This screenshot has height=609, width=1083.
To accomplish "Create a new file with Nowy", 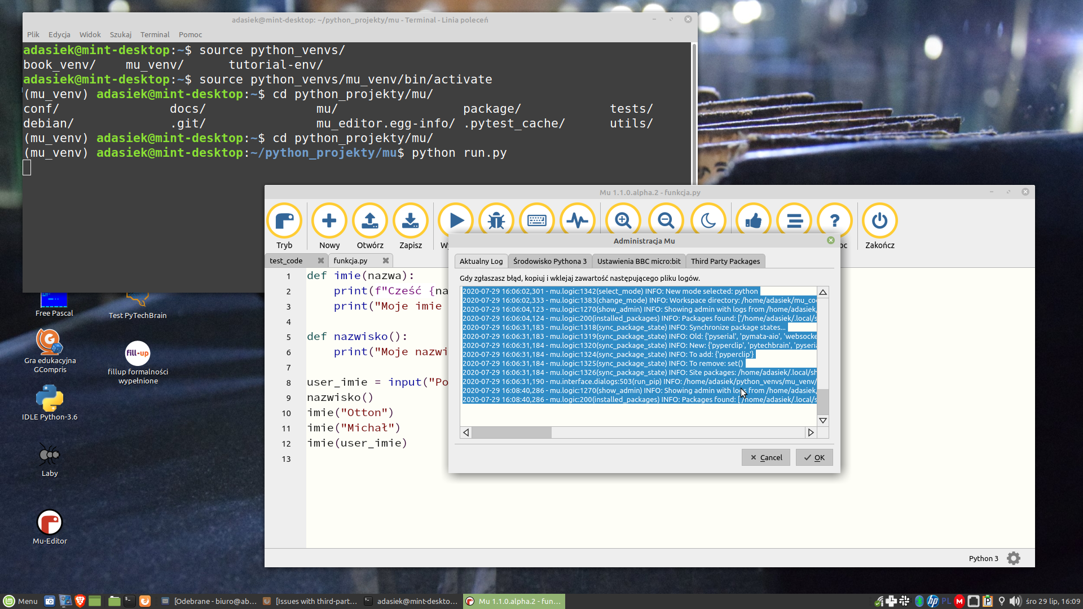I will [329, 221].
